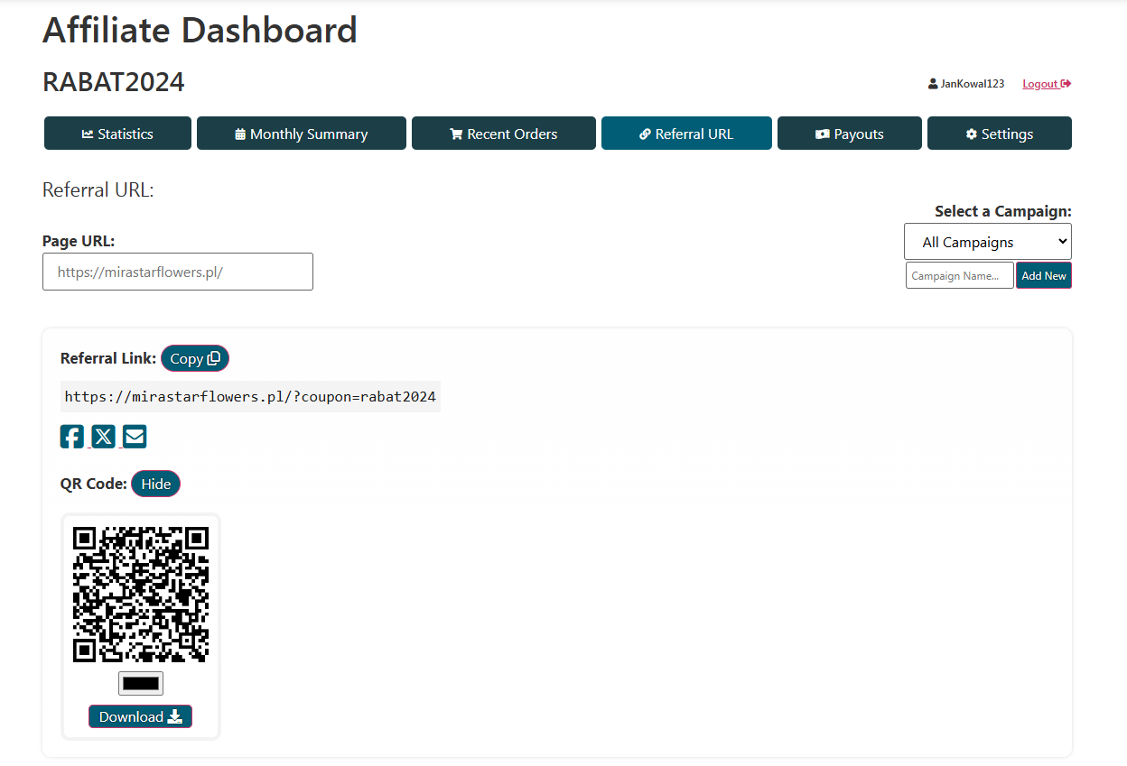The width and height of the screenshot is (1127, 766).
Task: Open the Settings tab
Action: [x=1000, y=134]
